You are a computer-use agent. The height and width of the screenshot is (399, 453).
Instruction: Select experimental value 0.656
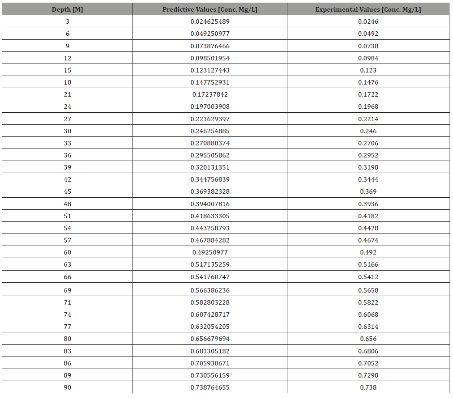[368, 339]
